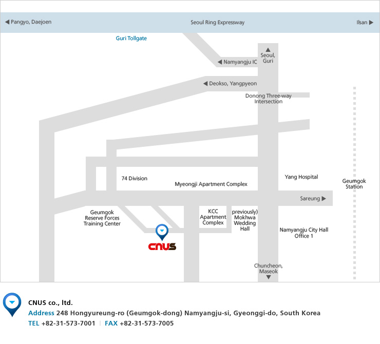Click the fax number +82-31-573-7005
The height and width of the screenshot is (344, 380).
[x=147, y=323]
